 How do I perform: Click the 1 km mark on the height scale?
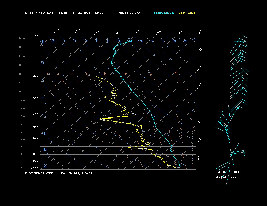(21, 161)
